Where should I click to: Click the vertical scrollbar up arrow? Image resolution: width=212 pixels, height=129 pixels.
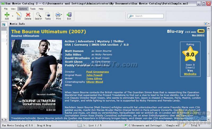pyautogui.click(x=209, y=28)
